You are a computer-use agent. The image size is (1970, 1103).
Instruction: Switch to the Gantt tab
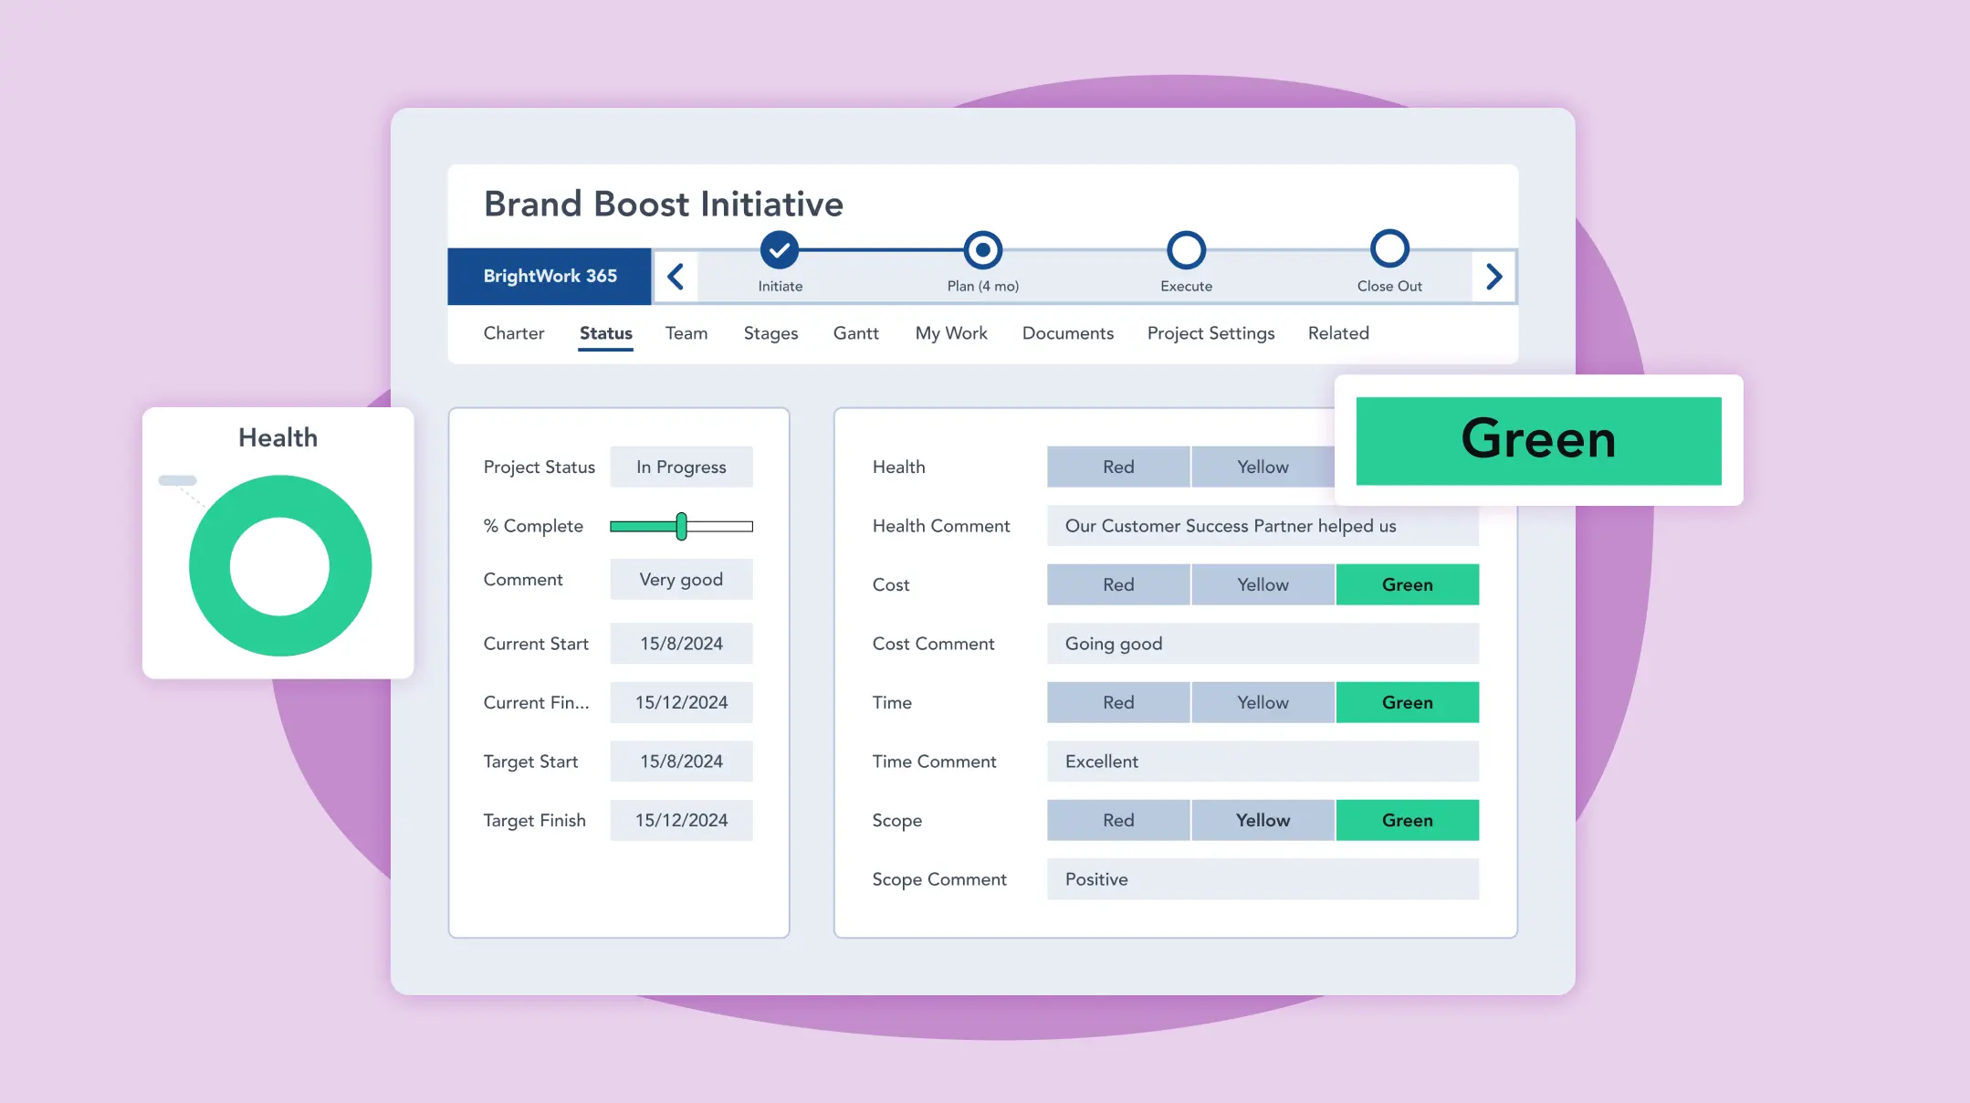click(855, 333)
